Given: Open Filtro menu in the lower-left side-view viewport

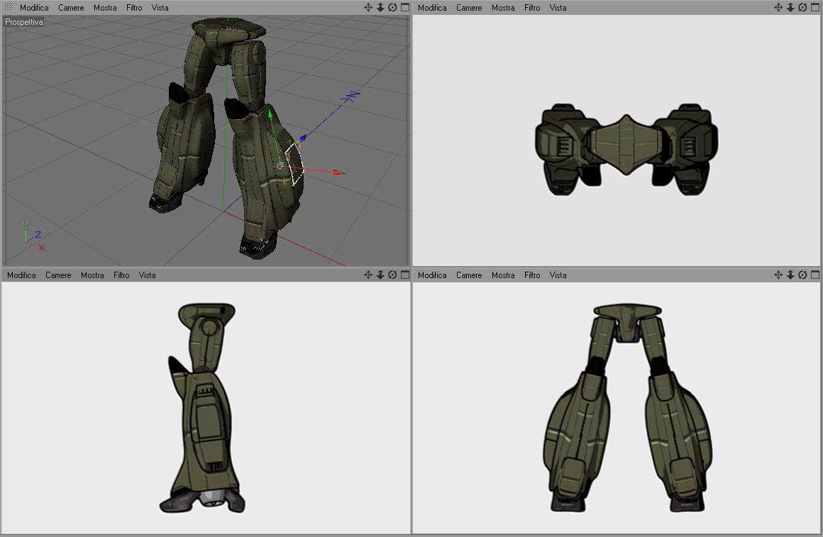Looking at the screenshot, I should pyautogui.click(x=121, y=275).
